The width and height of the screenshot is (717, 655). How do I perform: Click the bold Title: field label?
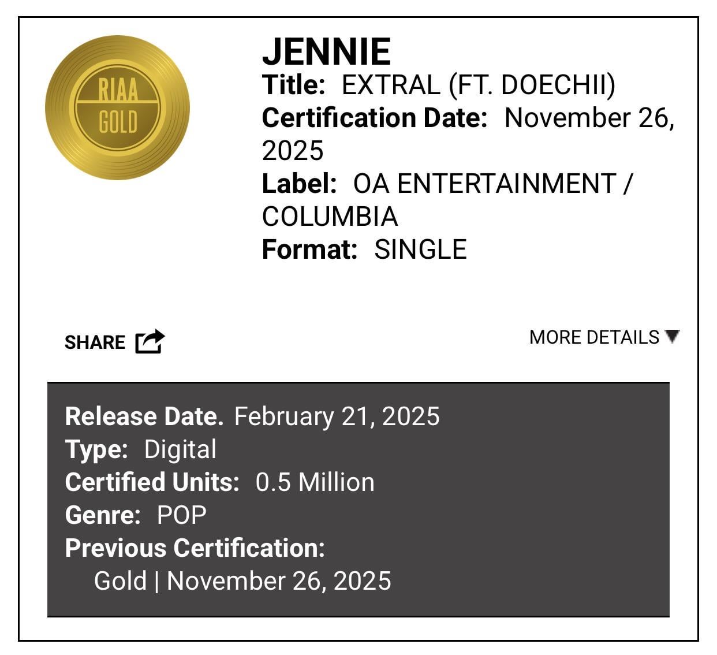tap(293, 85)
